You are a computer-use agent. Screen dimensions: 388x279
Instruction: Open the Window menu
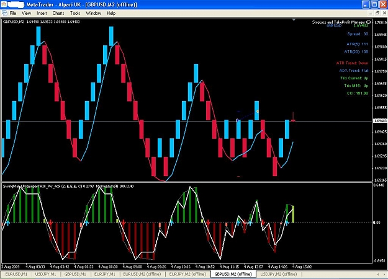click(93, 14)
